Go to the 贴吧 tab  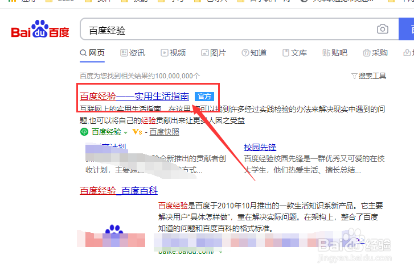(x=335, y=53)
